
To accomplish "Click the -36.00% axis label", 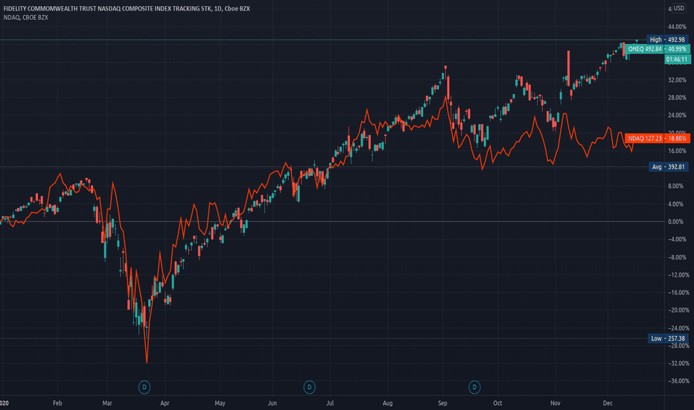I will pos(677,381).
